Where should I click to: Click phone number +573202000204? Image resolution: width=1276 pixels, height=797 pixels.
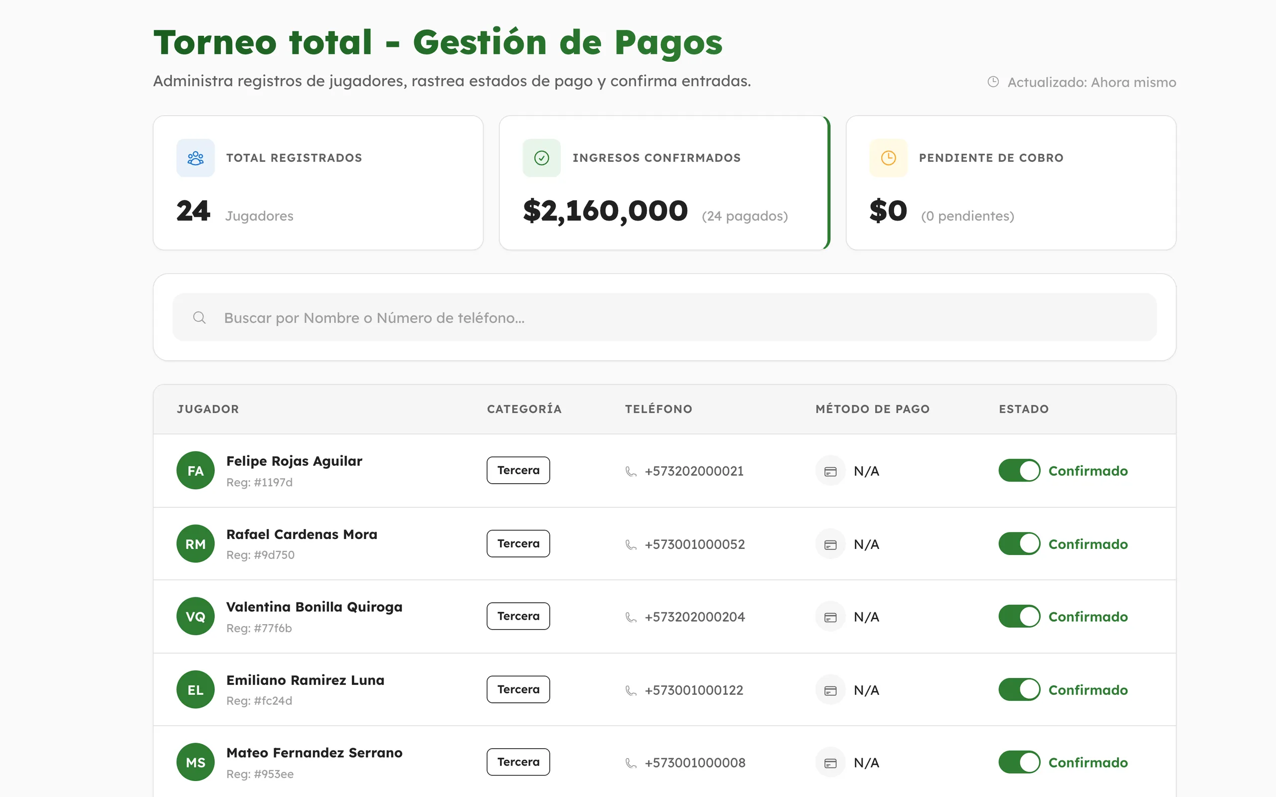(695, 617)
